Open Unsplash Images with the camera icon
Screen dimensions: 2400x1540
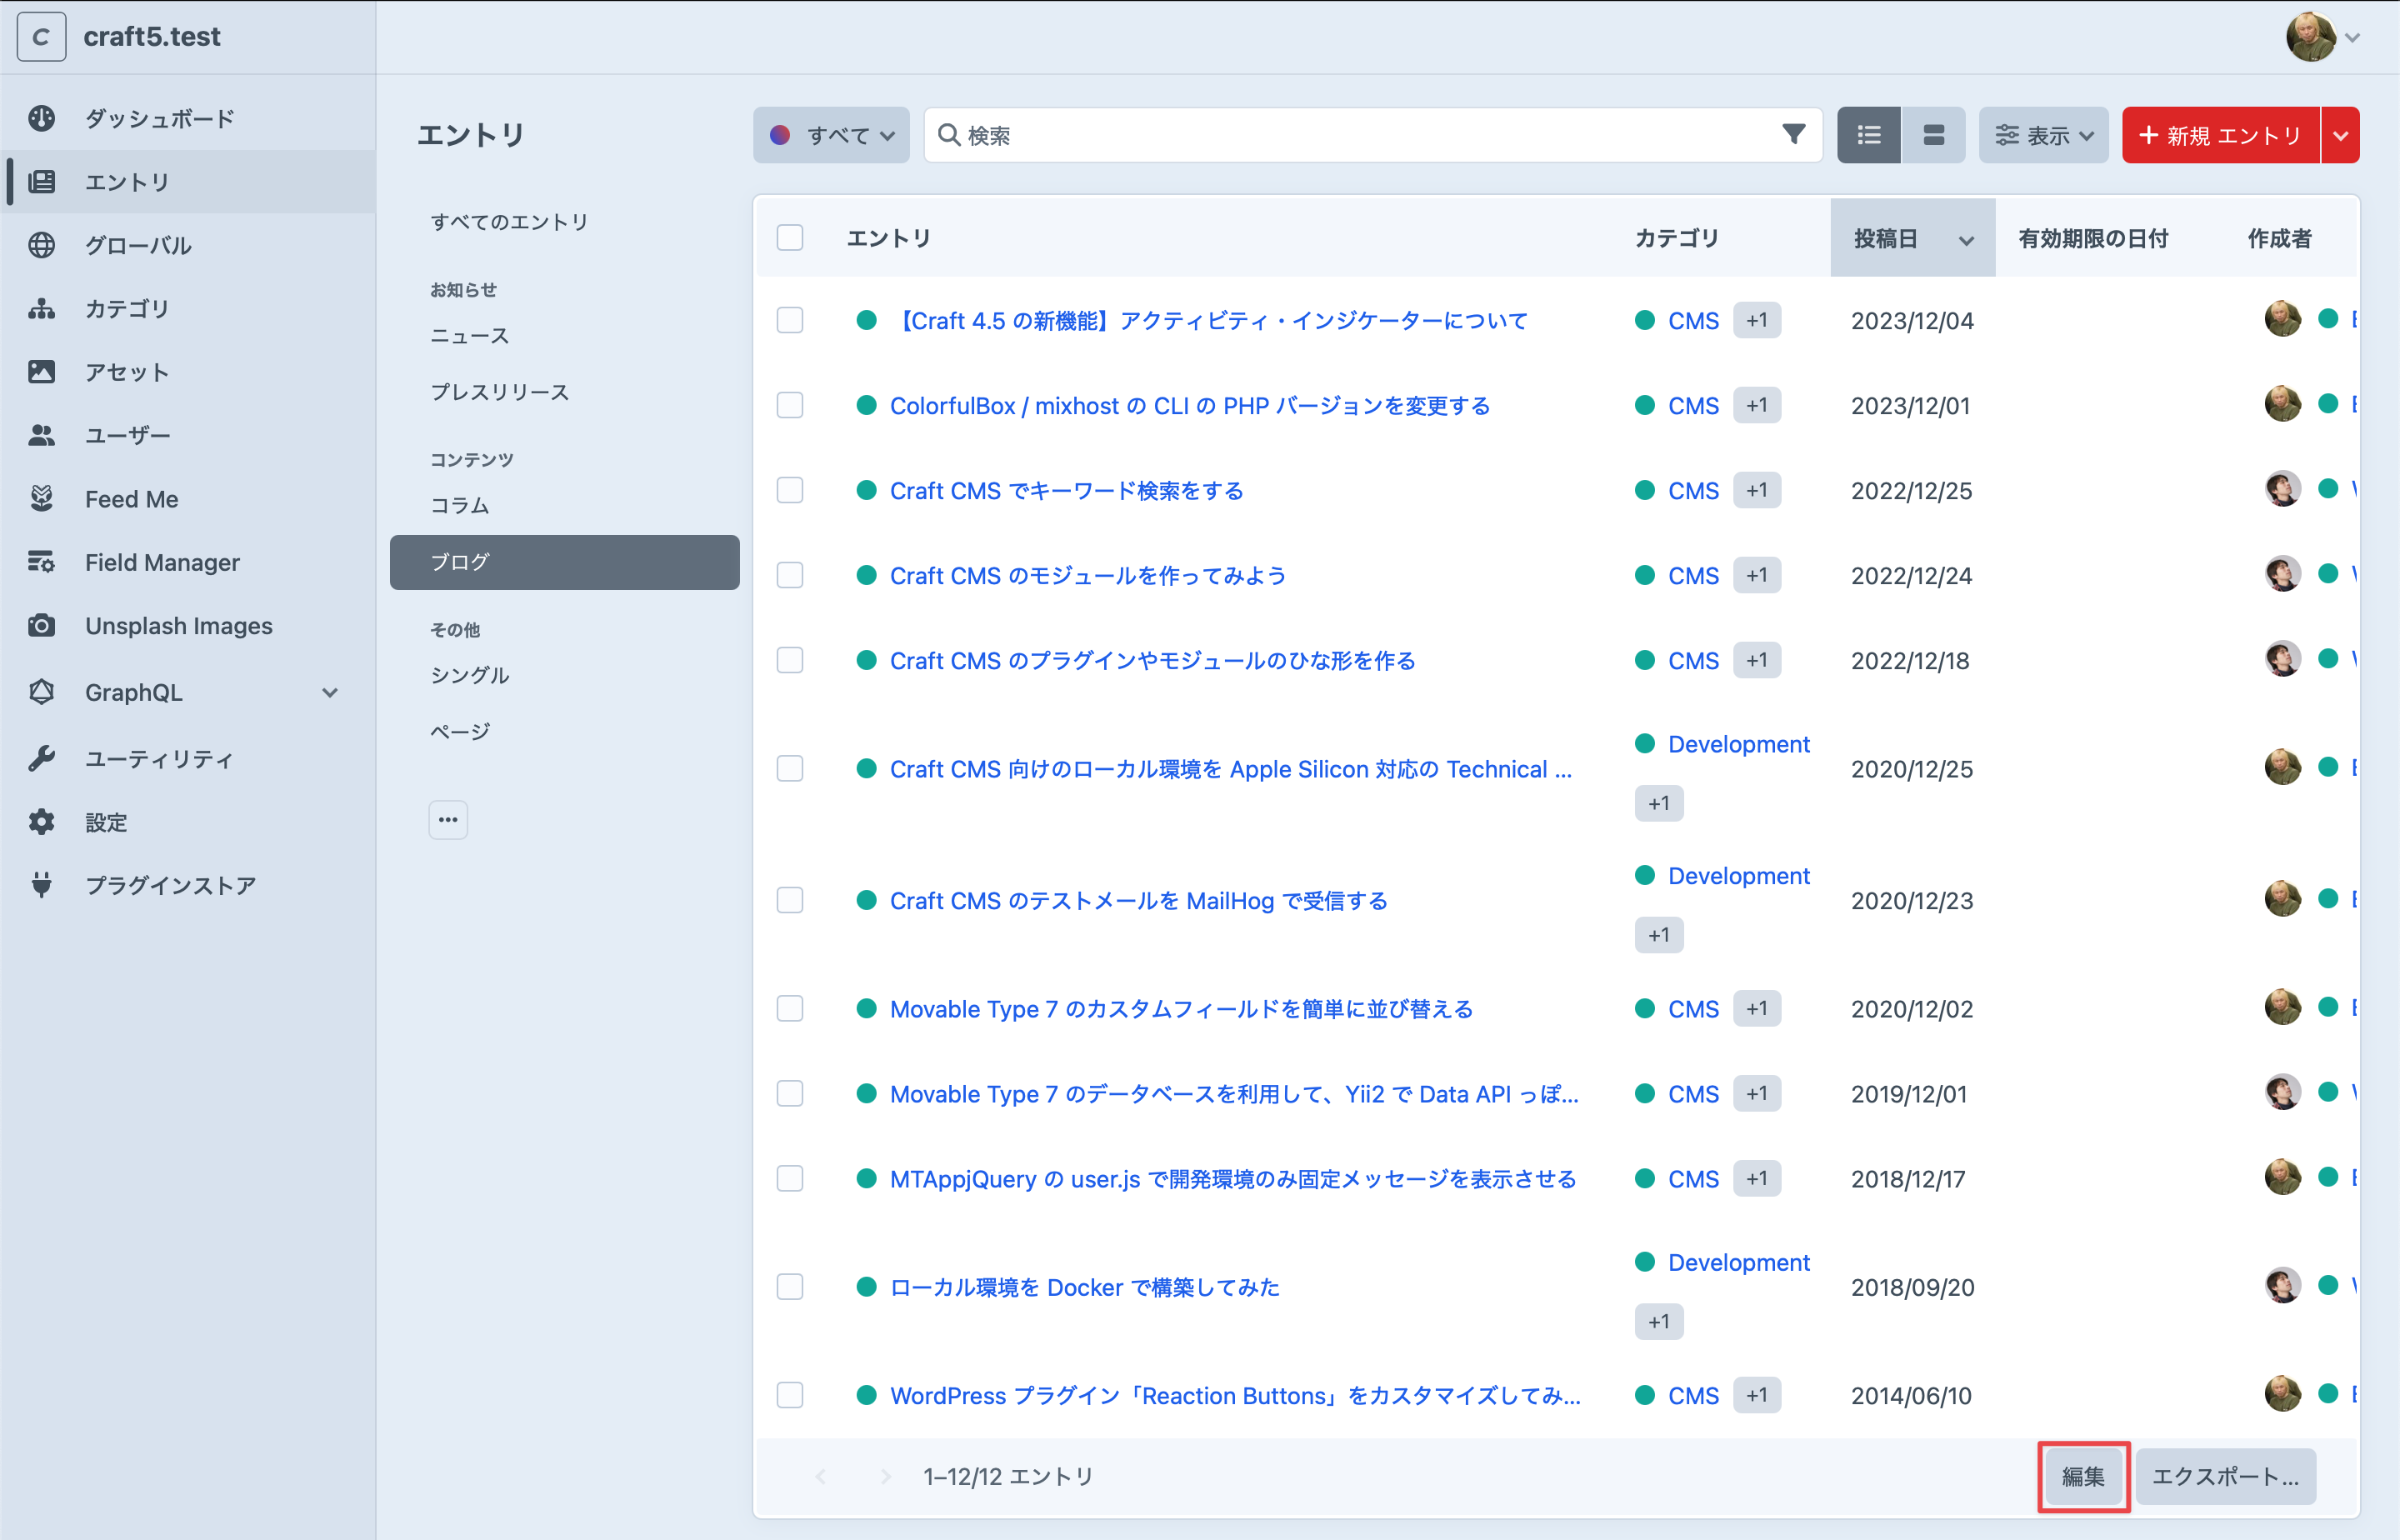click(x=42, y=625)
